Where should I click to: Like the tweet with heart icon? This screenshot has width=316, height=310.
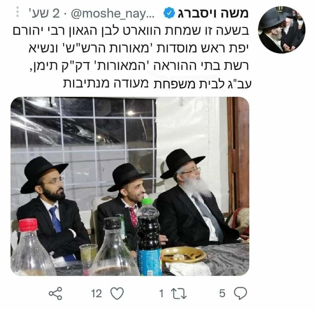click(117, 293)
